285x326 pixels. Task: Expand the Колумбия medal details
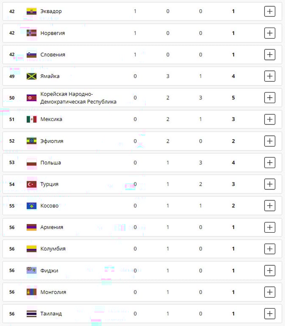tap(270, 249)
